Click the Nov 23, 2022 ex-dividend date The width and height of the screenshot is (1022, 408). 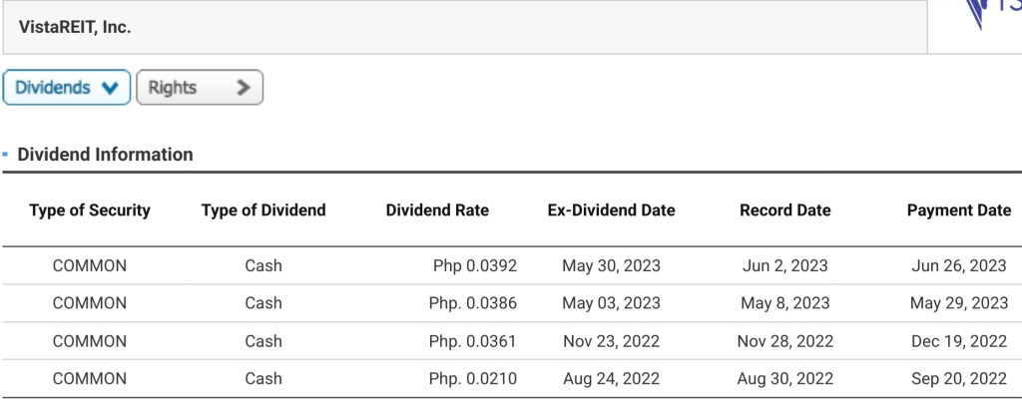pyautogui.click(x=611, y=341)
